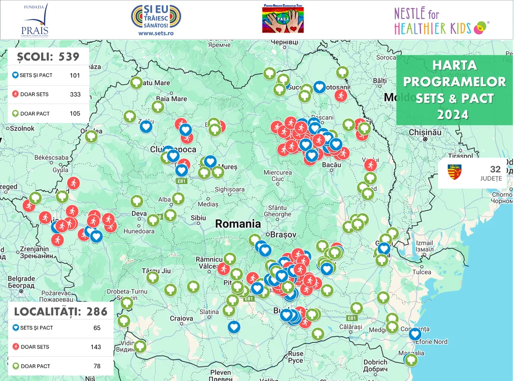Click the Szolnok city label
The image size is (520, 381).
click(22, 128)
